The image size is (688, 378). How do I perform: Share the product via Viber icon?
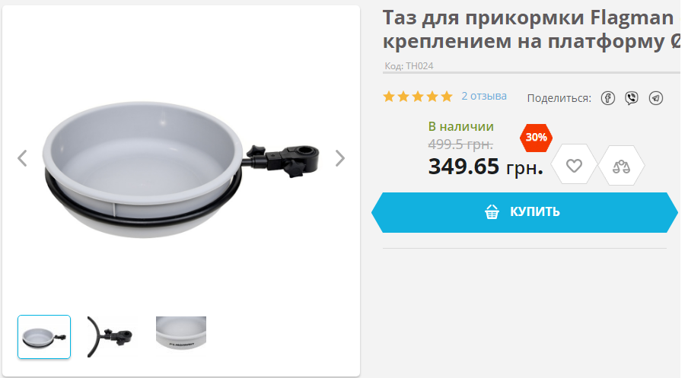point(632,98)
